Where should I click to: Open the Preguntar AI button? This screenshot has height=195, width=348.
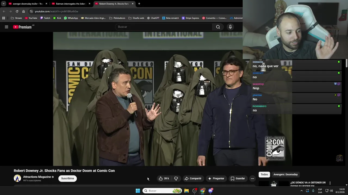coord(216,178)
